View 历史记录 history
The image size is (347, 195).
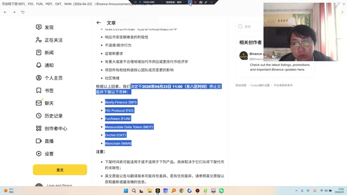pos(49,115)
